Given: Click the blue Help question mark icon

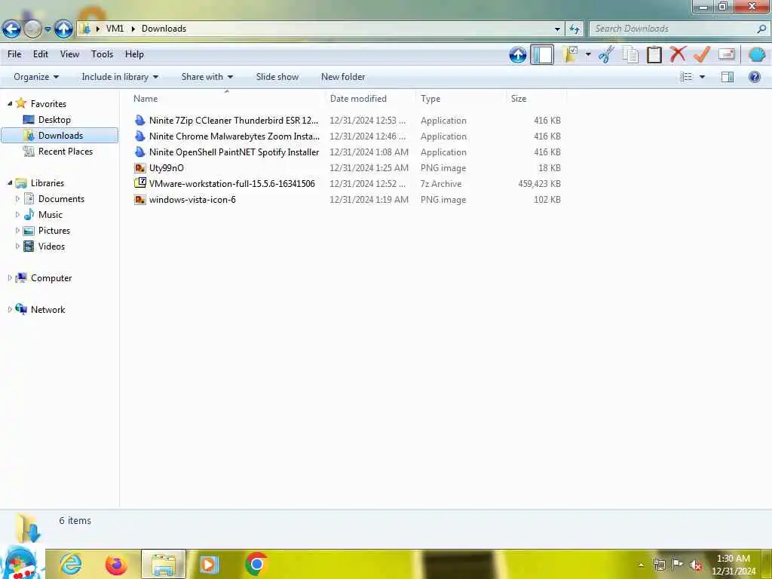Looking at the screenshot, I should click(x=754, y=77).
